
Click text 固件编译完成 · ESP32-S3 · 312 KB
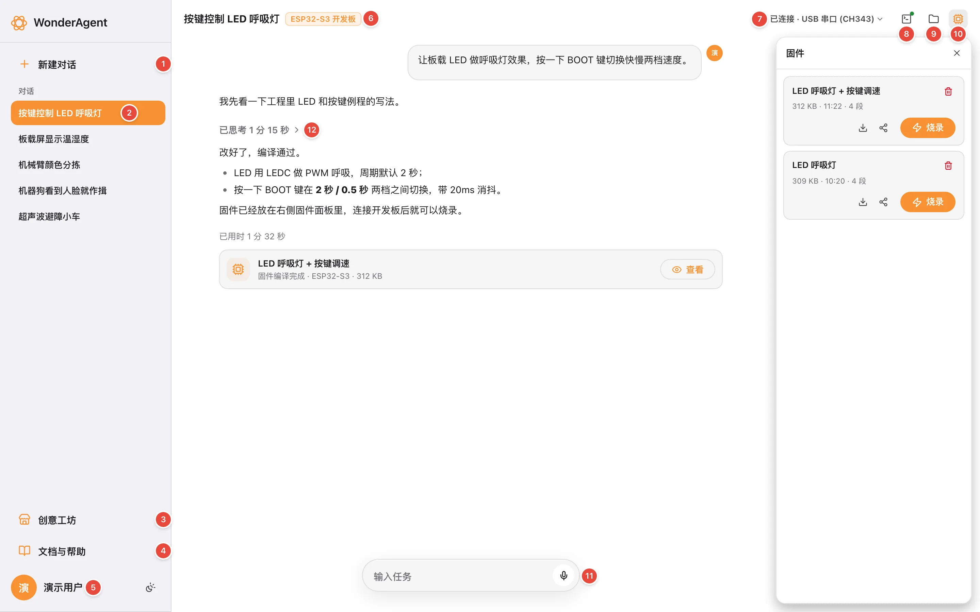pos(320,276)
